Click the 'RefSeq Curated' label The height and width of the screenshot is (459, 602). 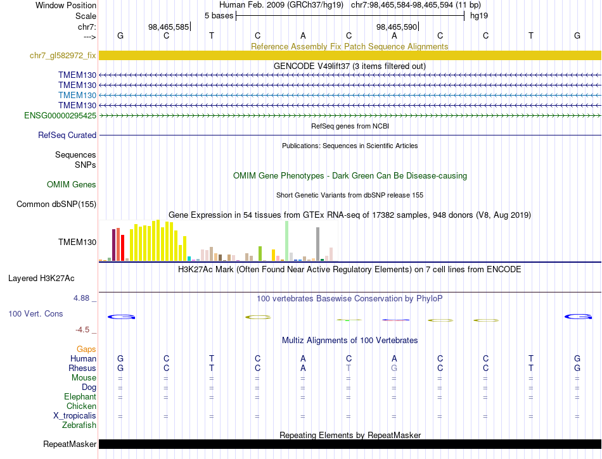click(67, 135)
